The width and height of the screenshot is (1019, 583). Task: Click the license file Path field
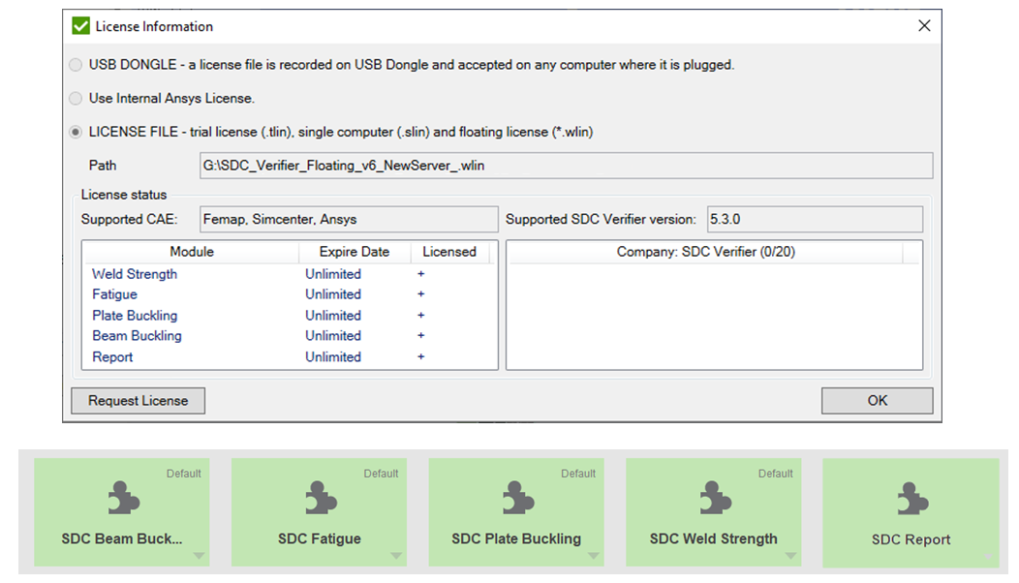566,166
